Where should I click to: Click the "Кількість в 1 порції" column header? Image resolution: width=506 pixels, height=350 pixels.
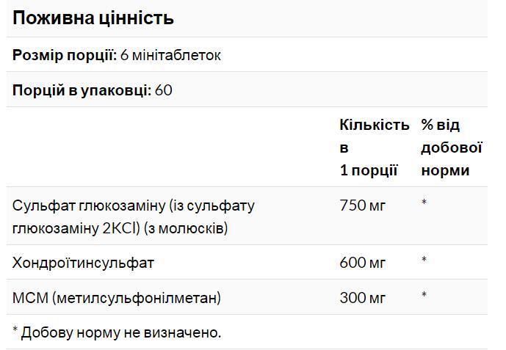(x=374, y=147)
